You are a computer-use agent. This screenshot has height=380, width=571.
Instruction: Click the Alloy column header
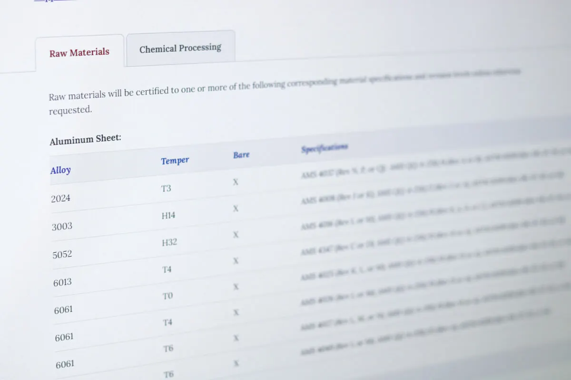point(60,170)
